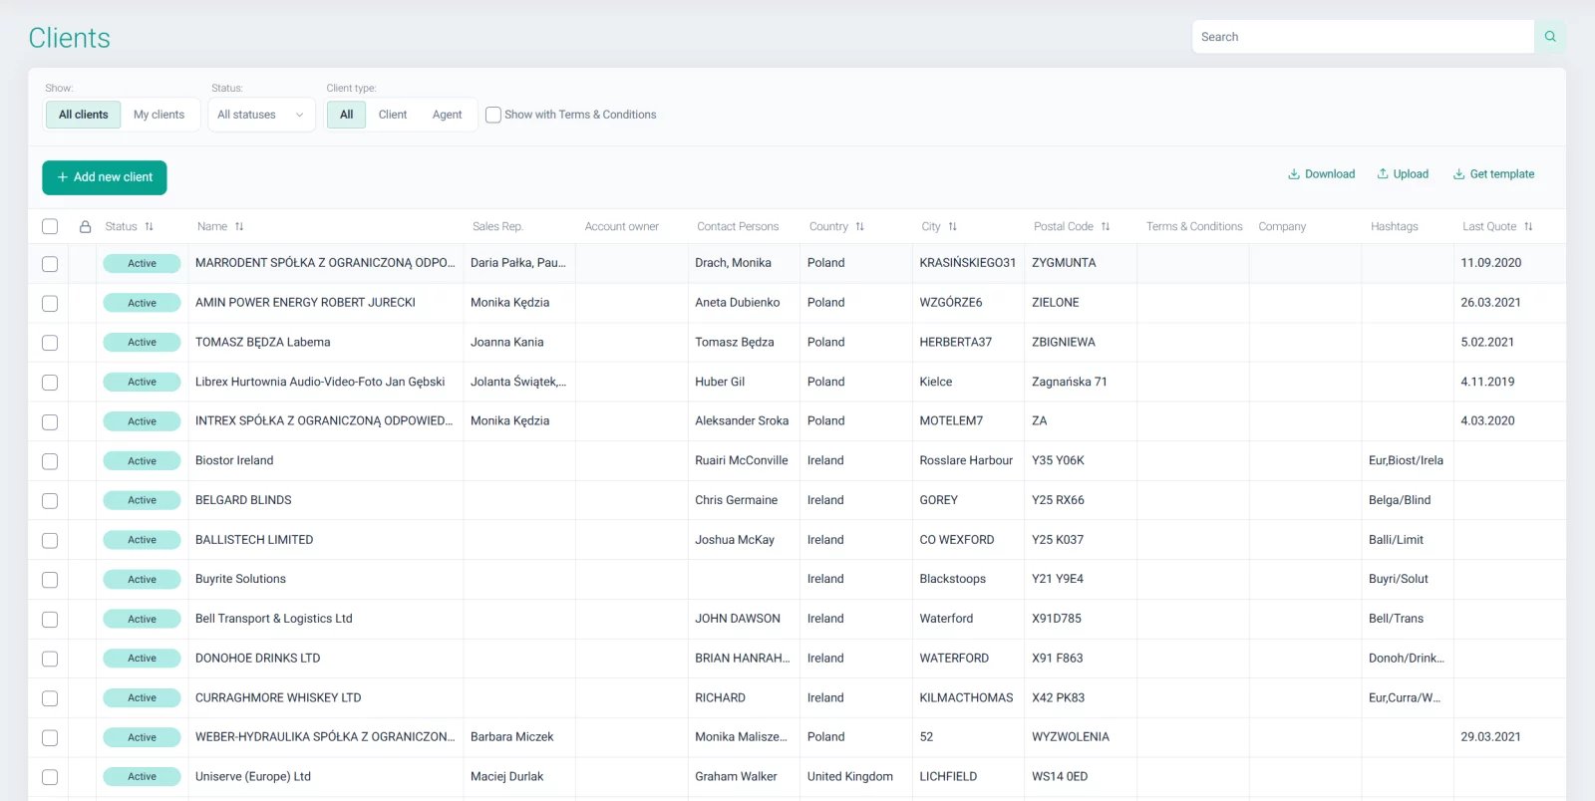The image size is (1595, 801).
Task: Click the Upload link text
Action: [1411, 174]
